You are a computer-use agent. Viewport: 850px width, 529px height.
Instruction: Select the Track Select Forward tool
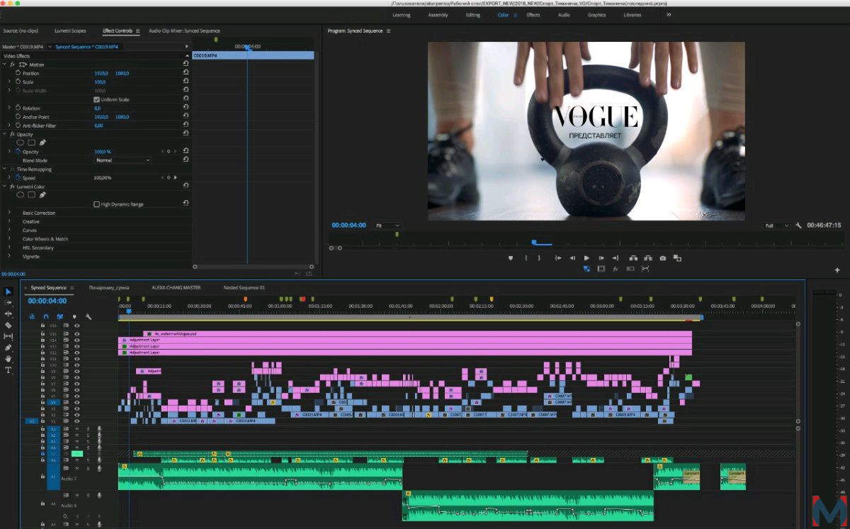point(8,303)
